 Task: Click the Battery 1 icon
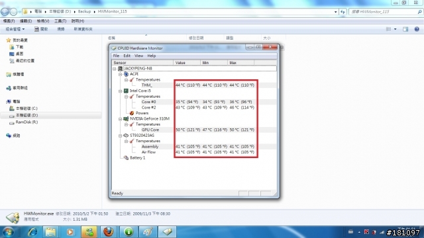click(126, 158)
